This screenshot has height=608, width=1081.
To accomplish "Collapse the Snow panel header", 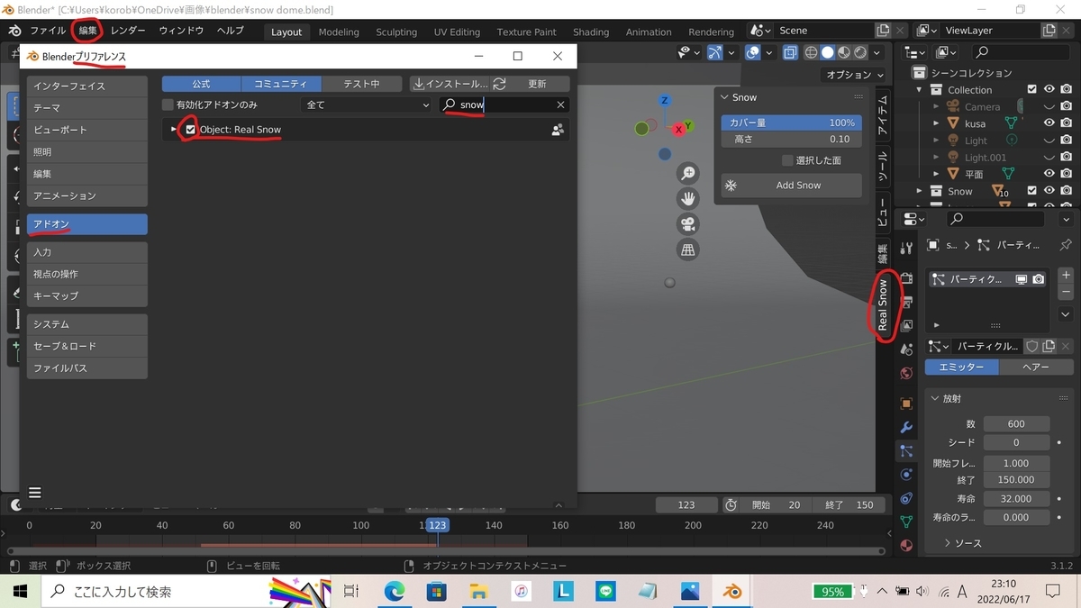I will 725,97.
